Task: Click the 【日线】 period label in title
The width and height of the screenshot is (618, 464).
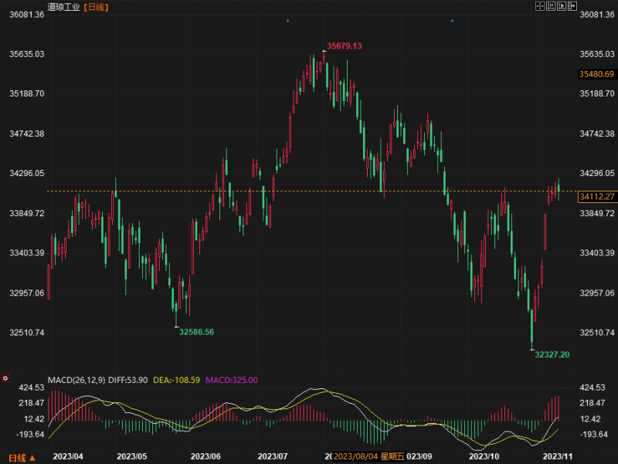Action: pyautogui.click(x=96, y=7)
